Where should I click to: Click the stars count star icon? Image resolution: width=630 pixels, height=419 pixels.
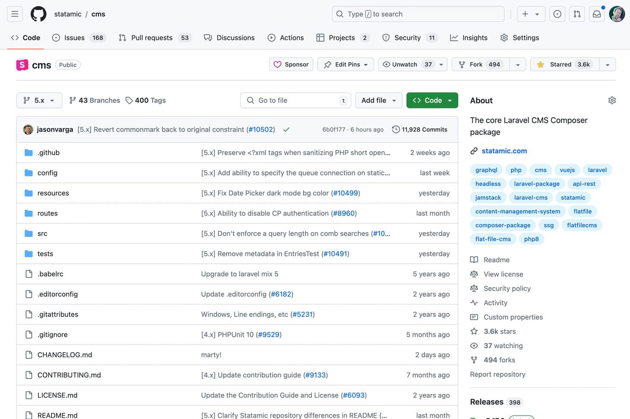pyautogui.click(x=474, y=331)
